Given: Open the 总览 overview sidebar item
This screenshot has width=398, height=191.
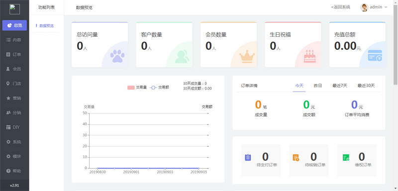Looking at the screenshot, I should (14, 25).
